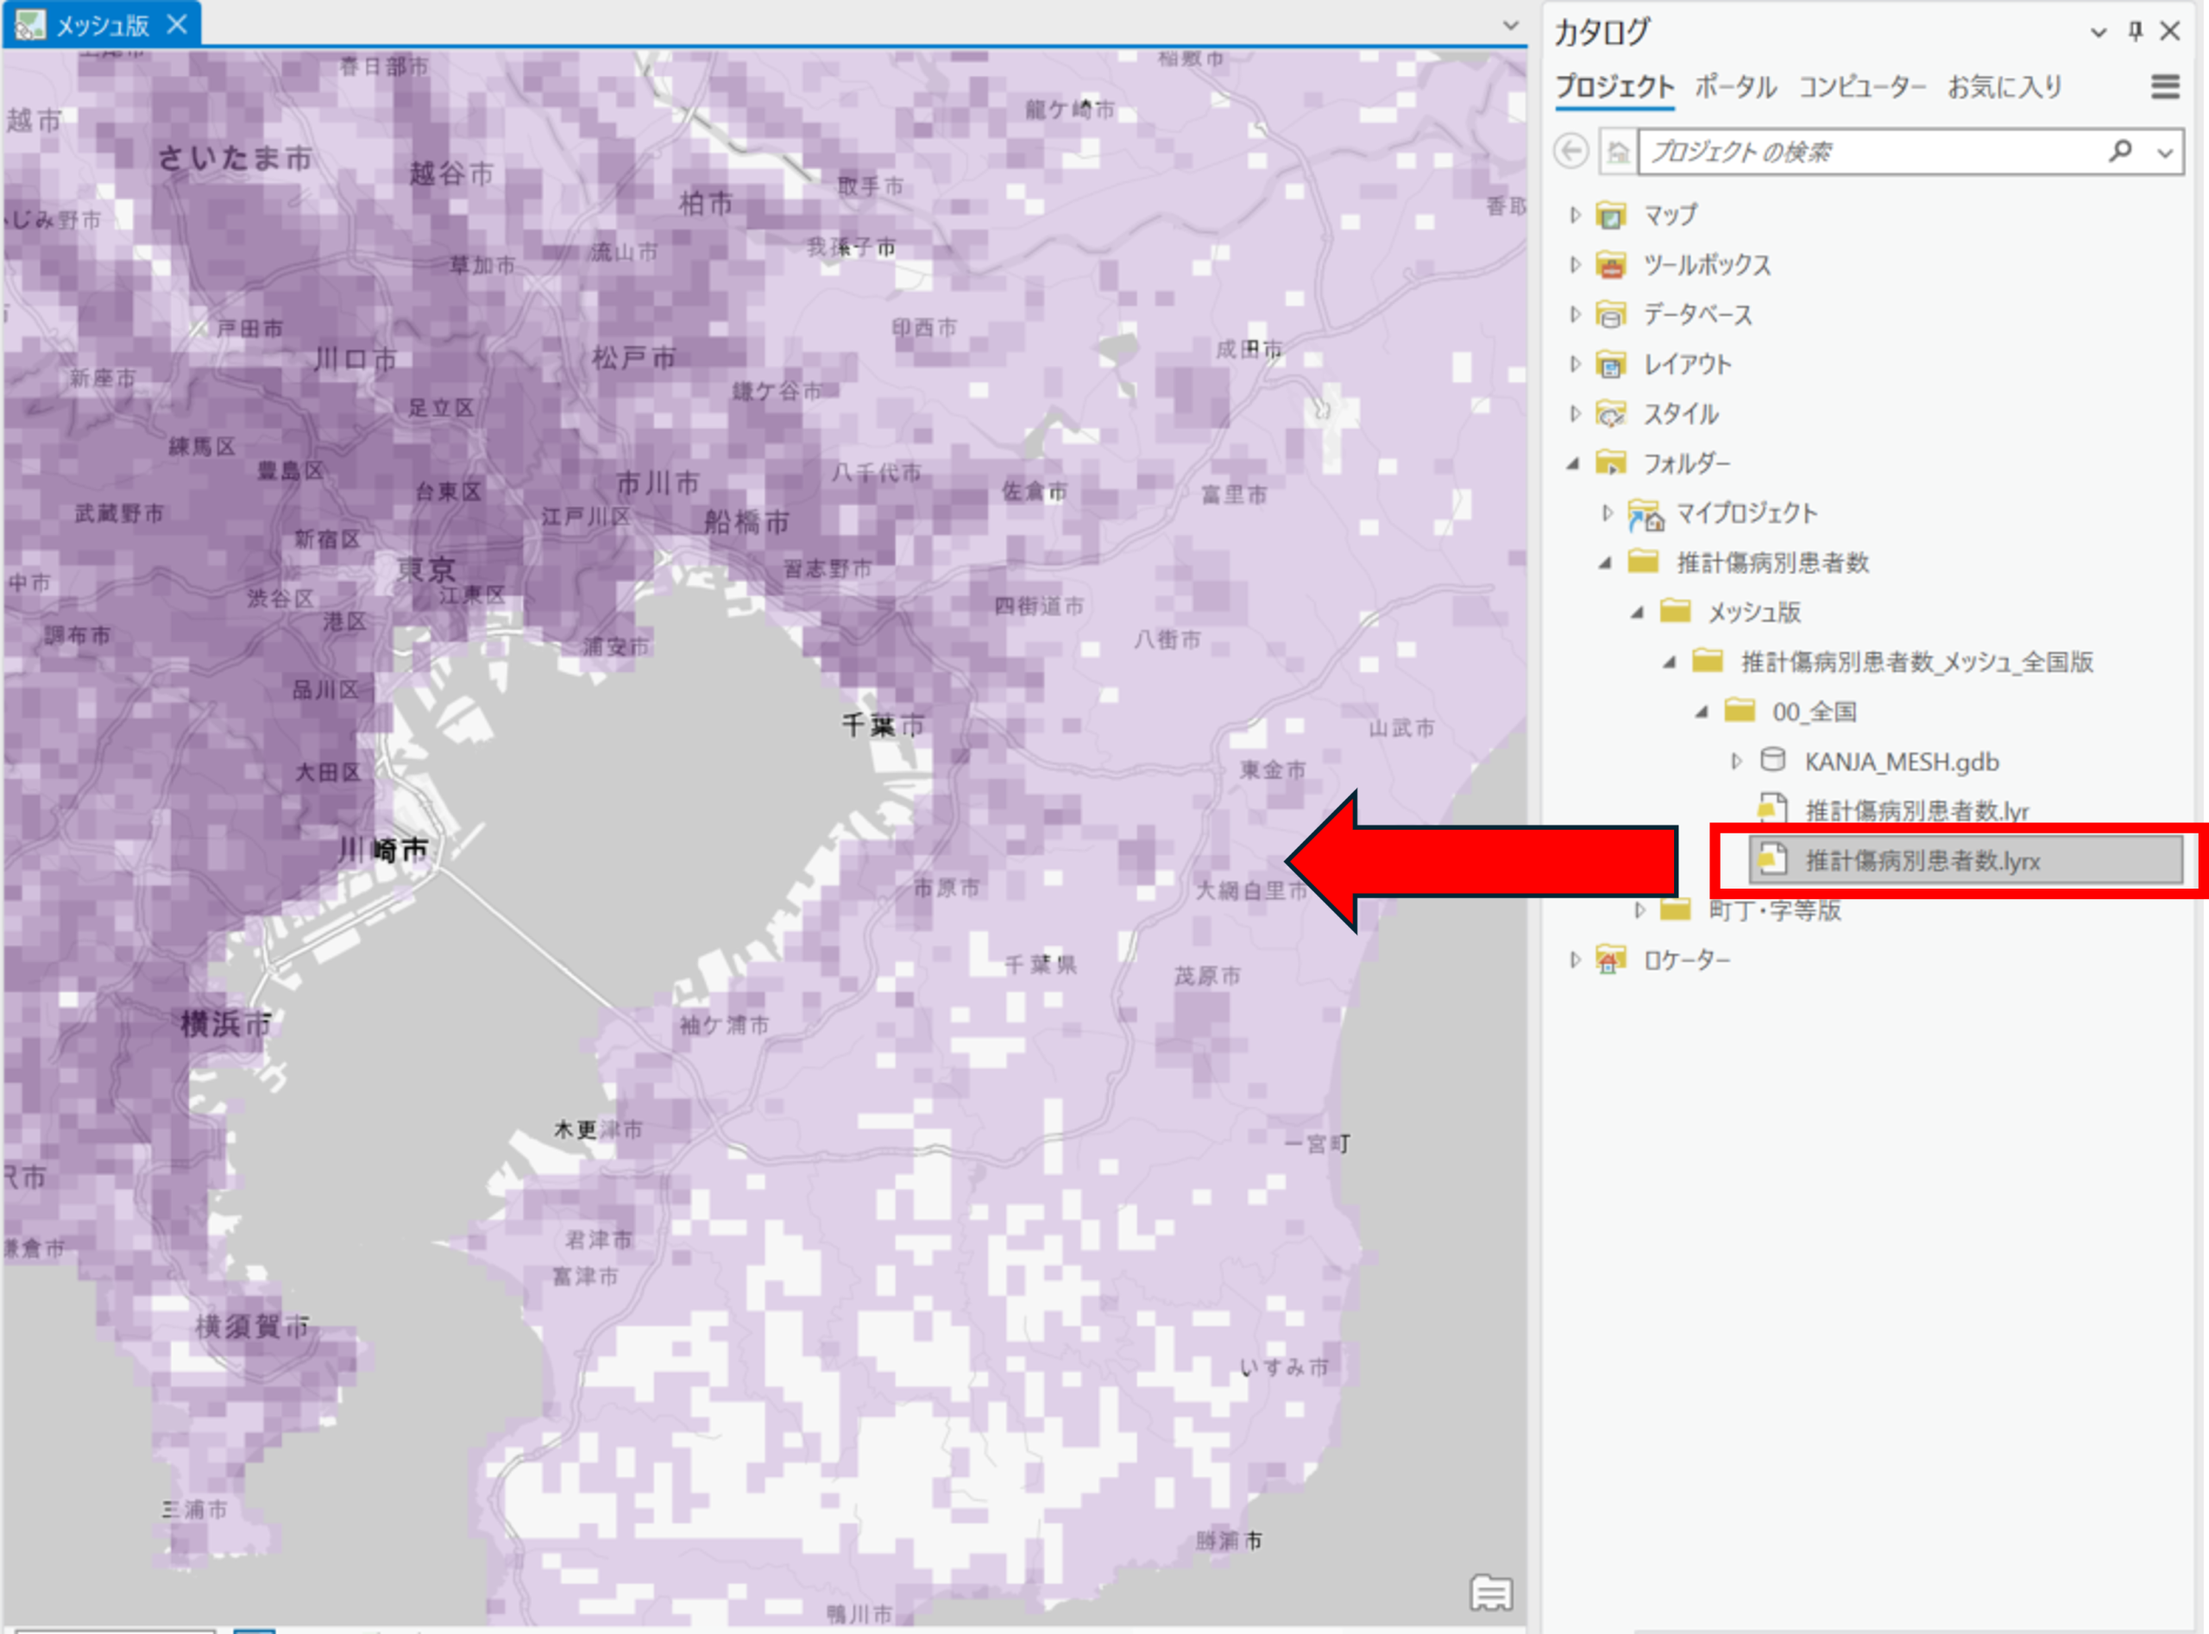Click the home icon beside search box
Viewport: 2209px width, 1634px height.
point(1619,151)
